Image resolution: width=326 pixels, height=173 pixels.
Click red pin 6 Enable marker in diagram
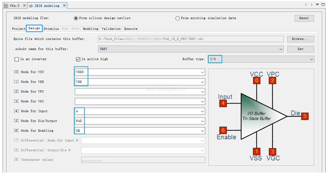pos(223,130)
